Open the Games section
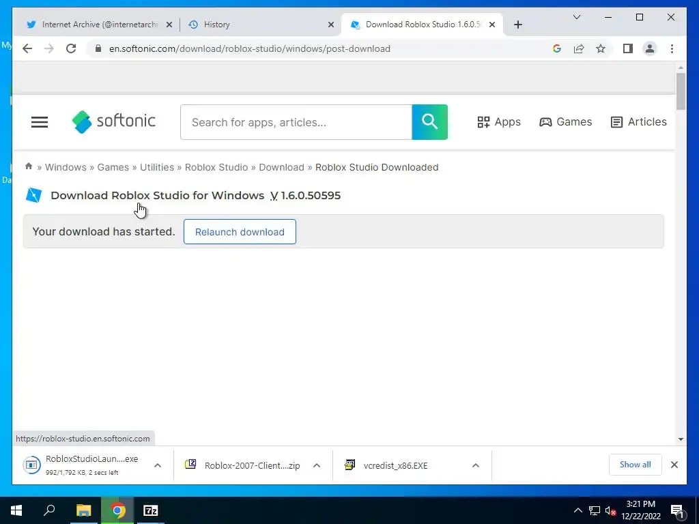This screenshot has width=699, height=524. (x=565, y=121)
